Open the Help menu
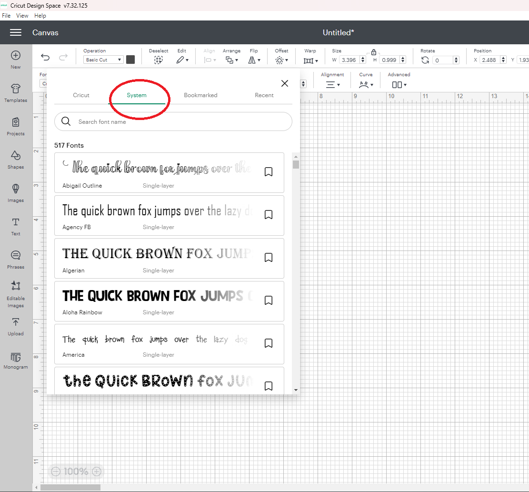 pos(40,16)
